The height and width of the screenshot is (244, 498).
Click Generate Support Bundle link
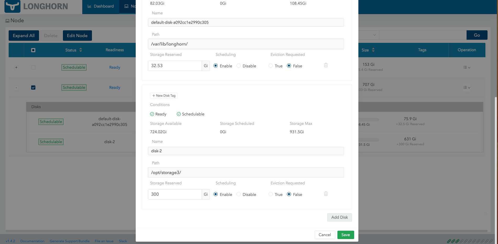[x=69, y=241]
